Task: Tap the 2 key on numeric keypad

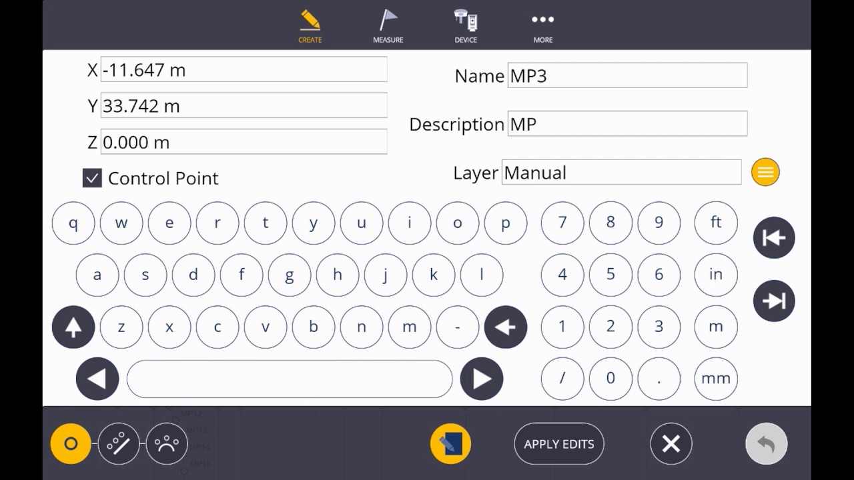Action: pos(610,327)
